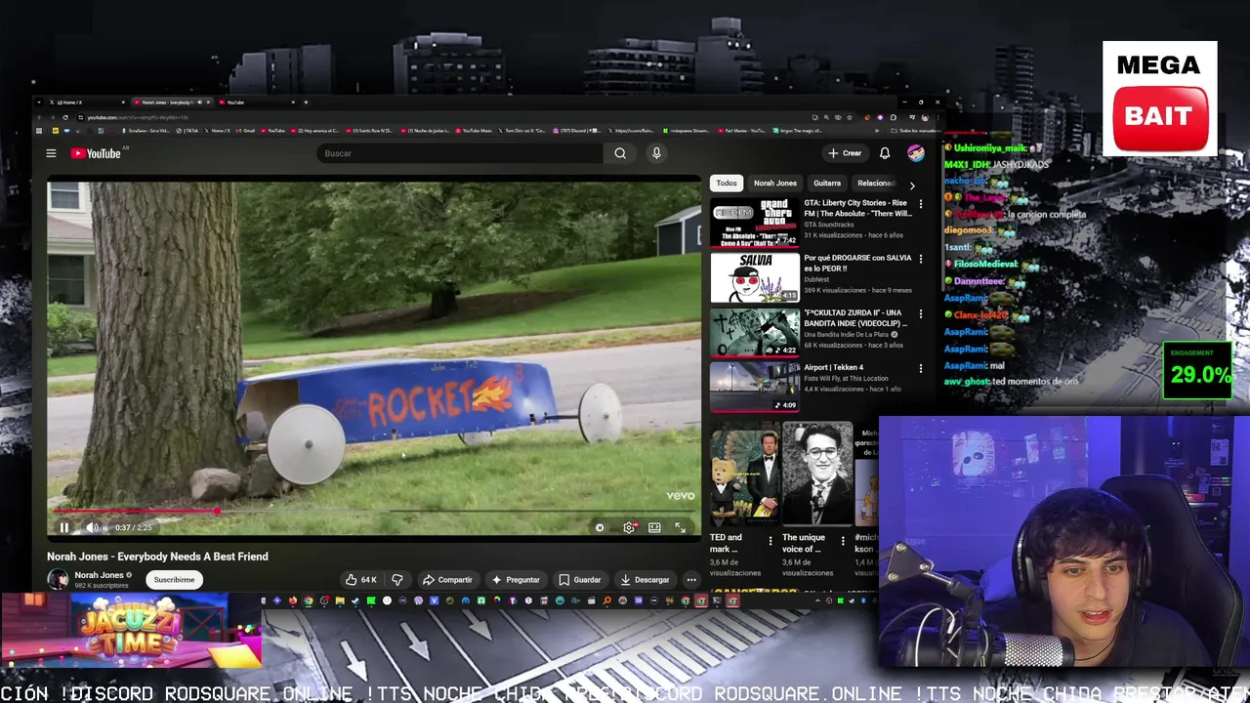Viewport: 1250px width, 703px height.
Task: Focus the Buscar search field
Action: (459, 153)
